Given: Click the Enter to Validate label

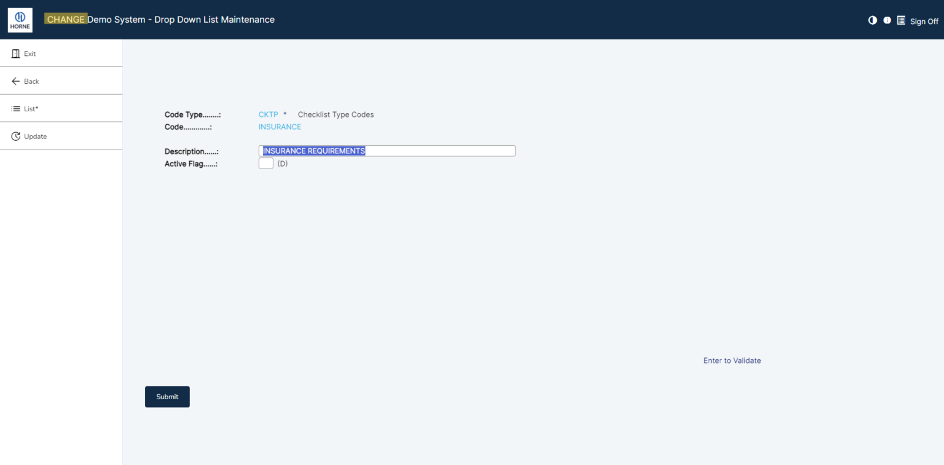Looking at the screenshot, I should 731,360.
